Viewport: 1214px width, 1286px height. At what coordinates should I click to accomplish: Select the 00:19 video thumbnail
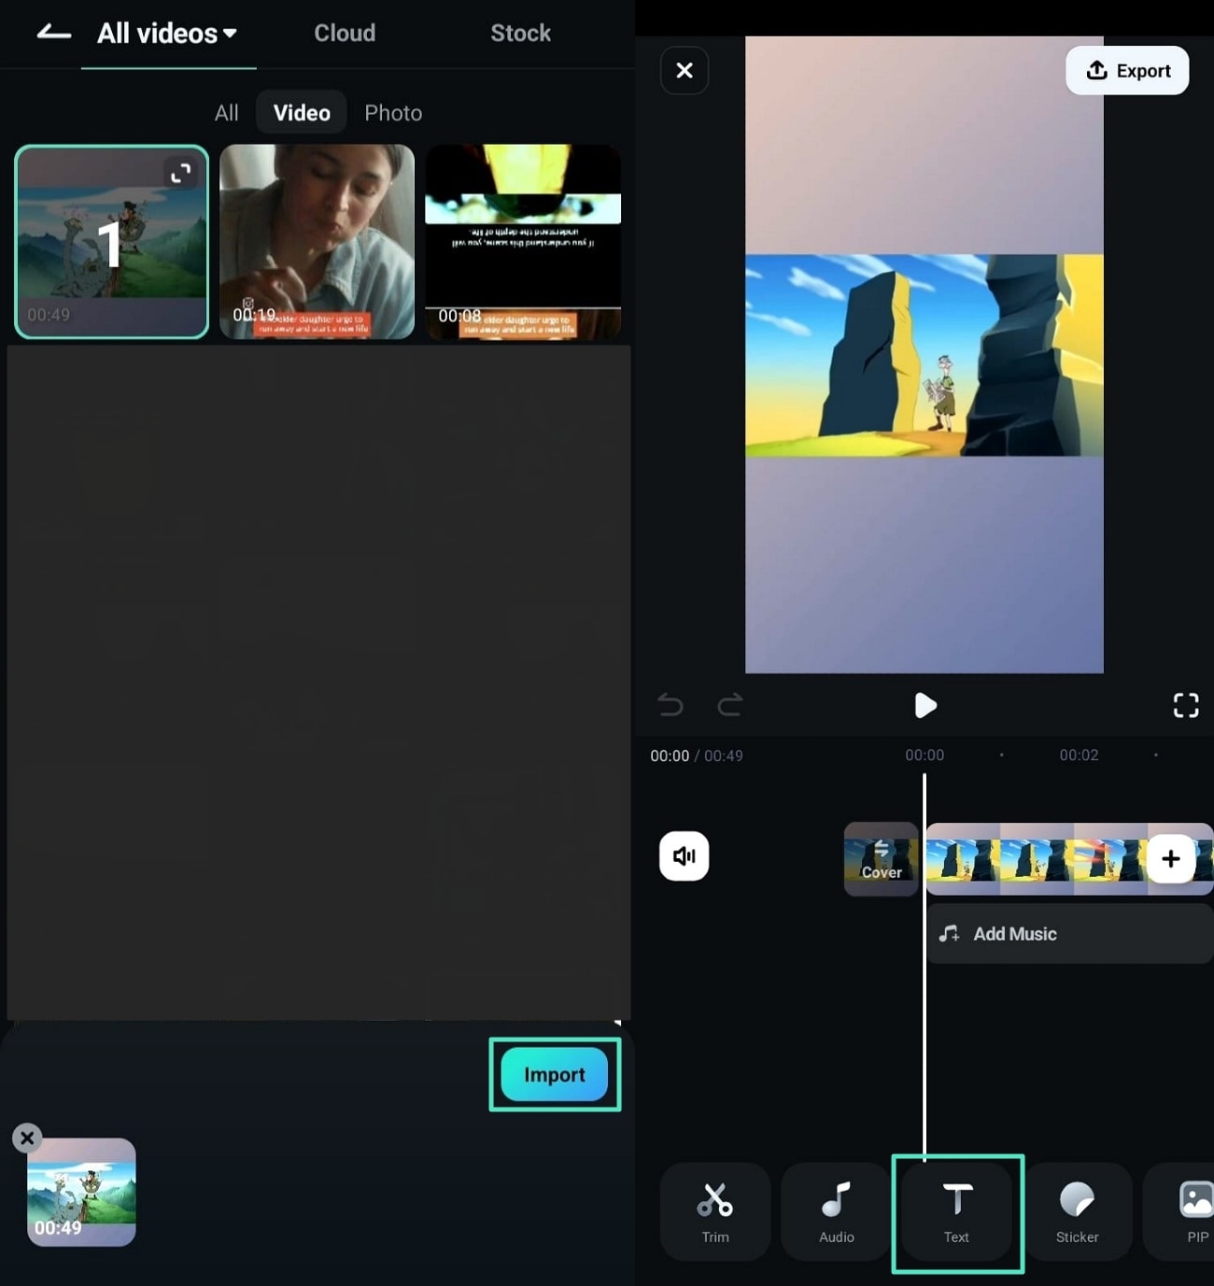pos(318,242)
